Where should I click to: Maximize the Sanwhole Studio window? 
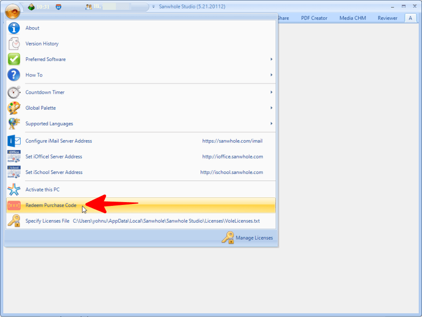tap(403, 7)
